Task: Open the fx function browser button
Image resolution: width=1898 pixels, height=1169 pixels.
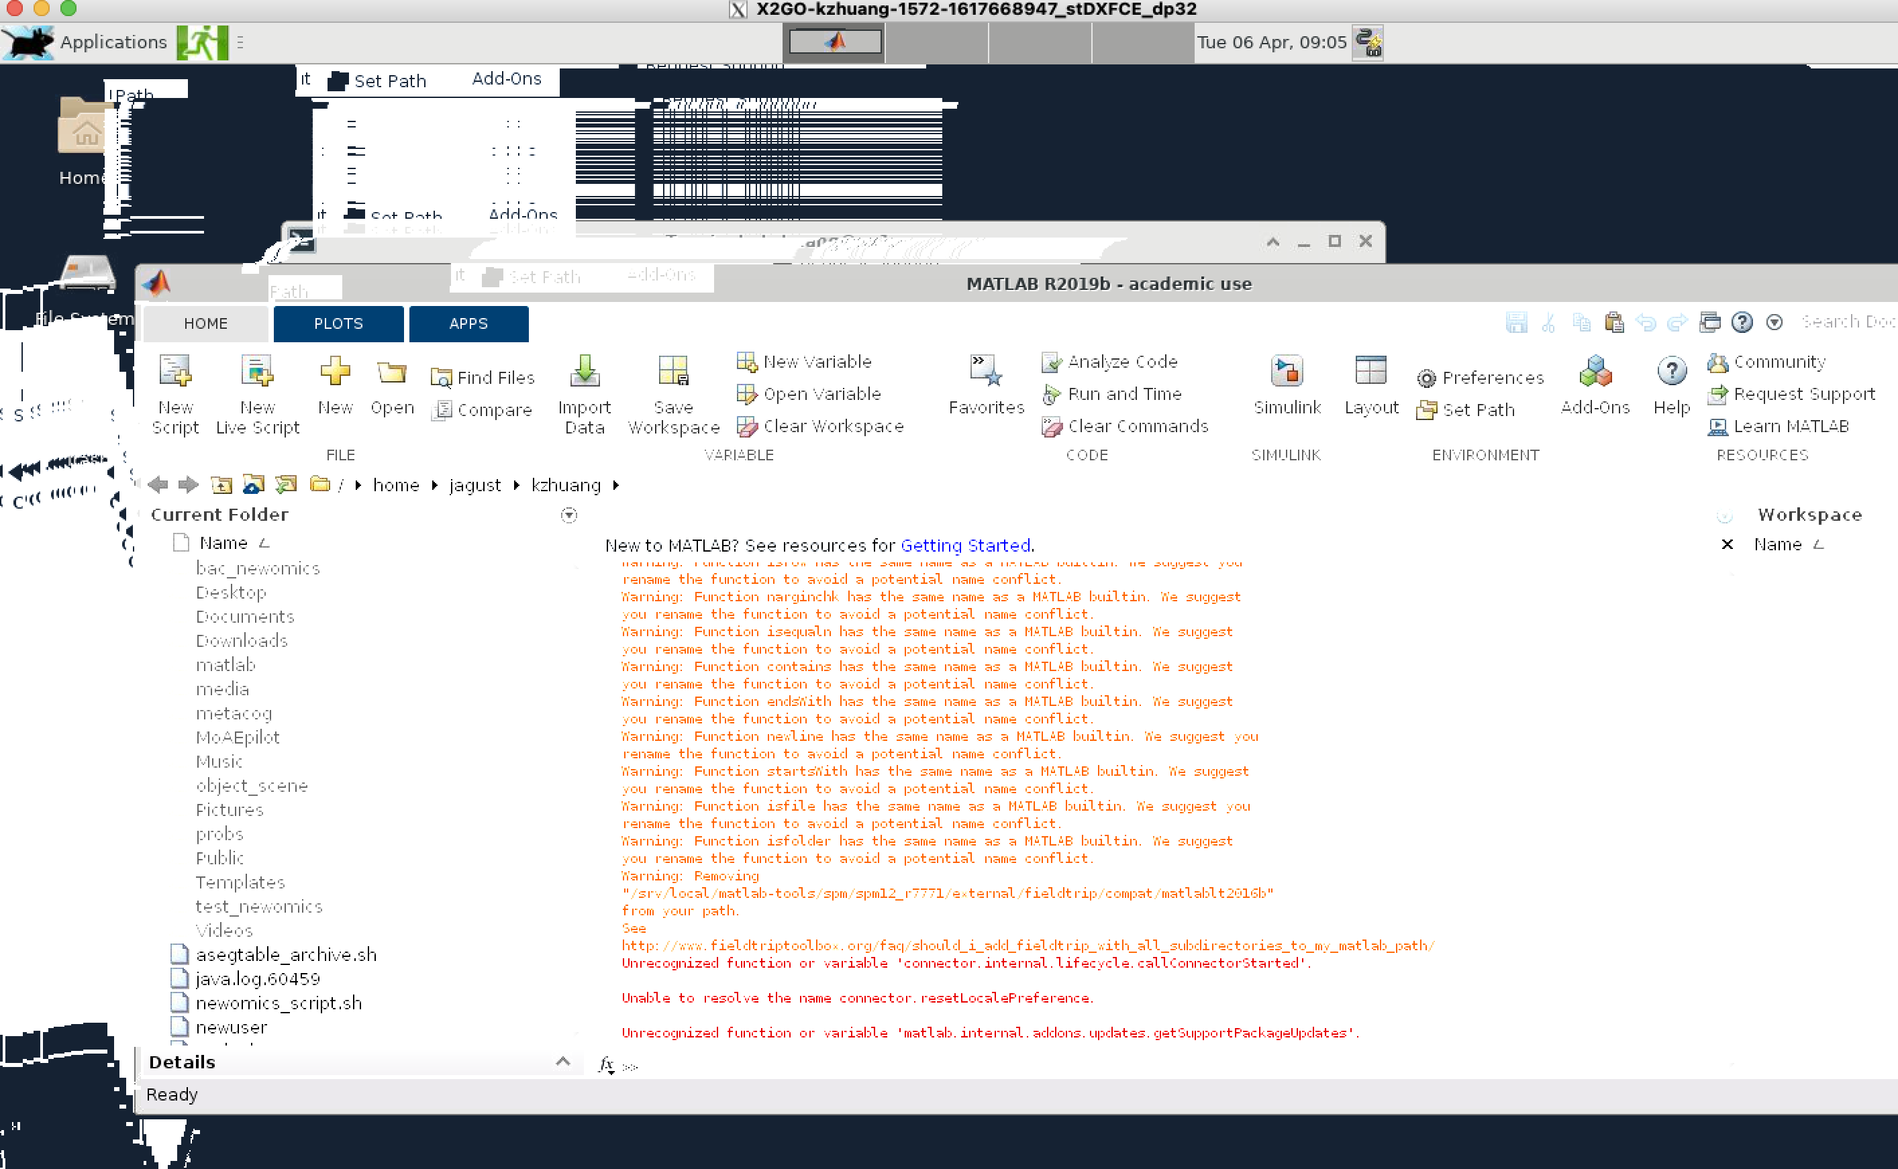Action: (607, 1066)
